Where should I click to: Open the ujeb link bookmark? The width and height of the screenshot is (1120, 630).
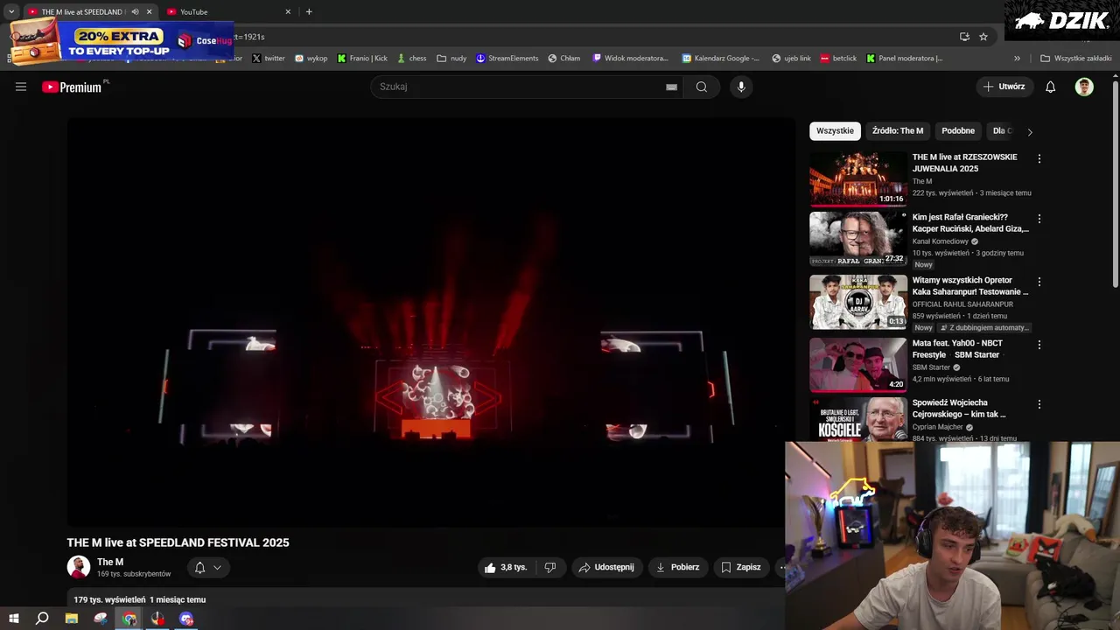click(x=791, y=59)
